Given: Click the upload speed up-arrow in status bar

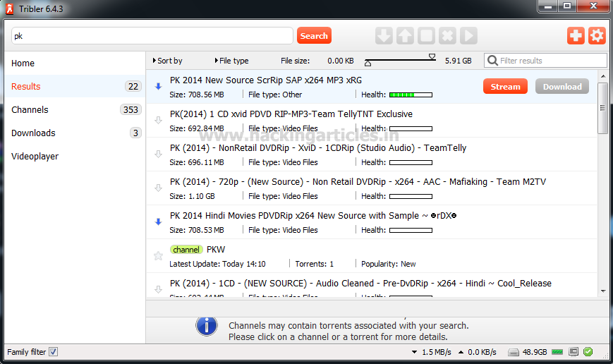Looking at the screenshot, I should (461, 352).
